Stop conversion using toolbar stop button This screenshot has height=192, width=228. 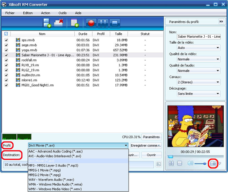pyautogui.click(x=115, y=23)
